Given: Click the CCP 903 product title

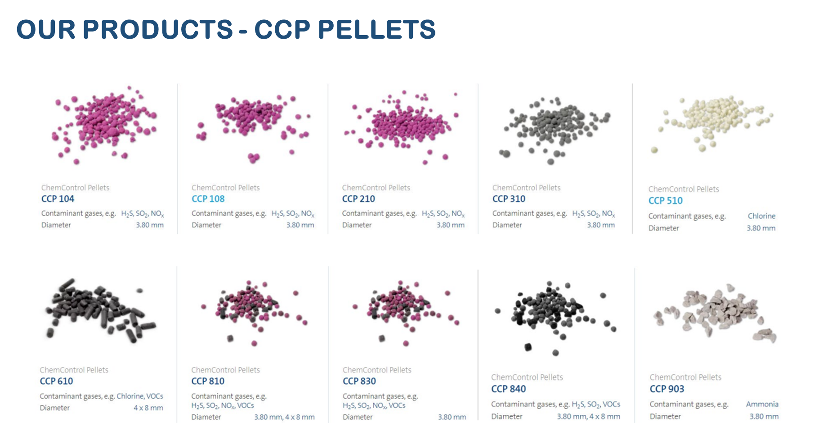Looking at the screenshot, I should click(x=667, y=389).
